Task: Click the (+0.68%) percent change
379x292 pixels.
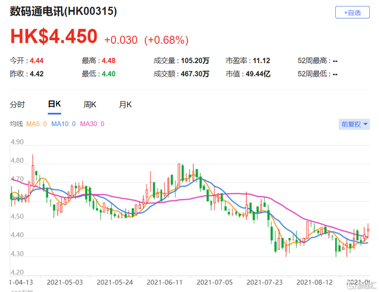Action: click(166, 40)
